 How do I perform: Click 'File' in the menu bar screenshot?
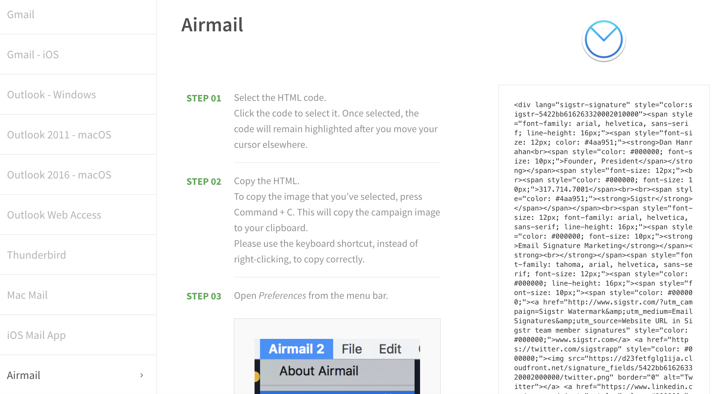point(352,349)
